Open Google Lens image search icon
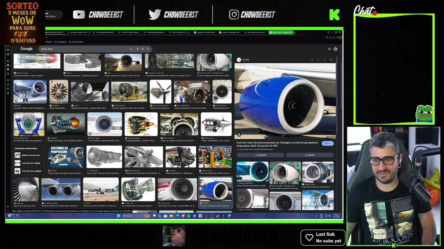The height and width of the screenshot is (249, 444). click(143, 49)
